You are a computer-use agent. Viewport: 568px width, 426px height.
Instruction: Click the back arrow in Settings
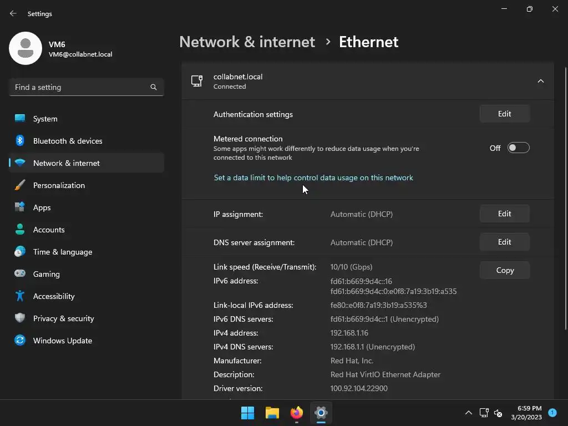(x=13, y=13)
